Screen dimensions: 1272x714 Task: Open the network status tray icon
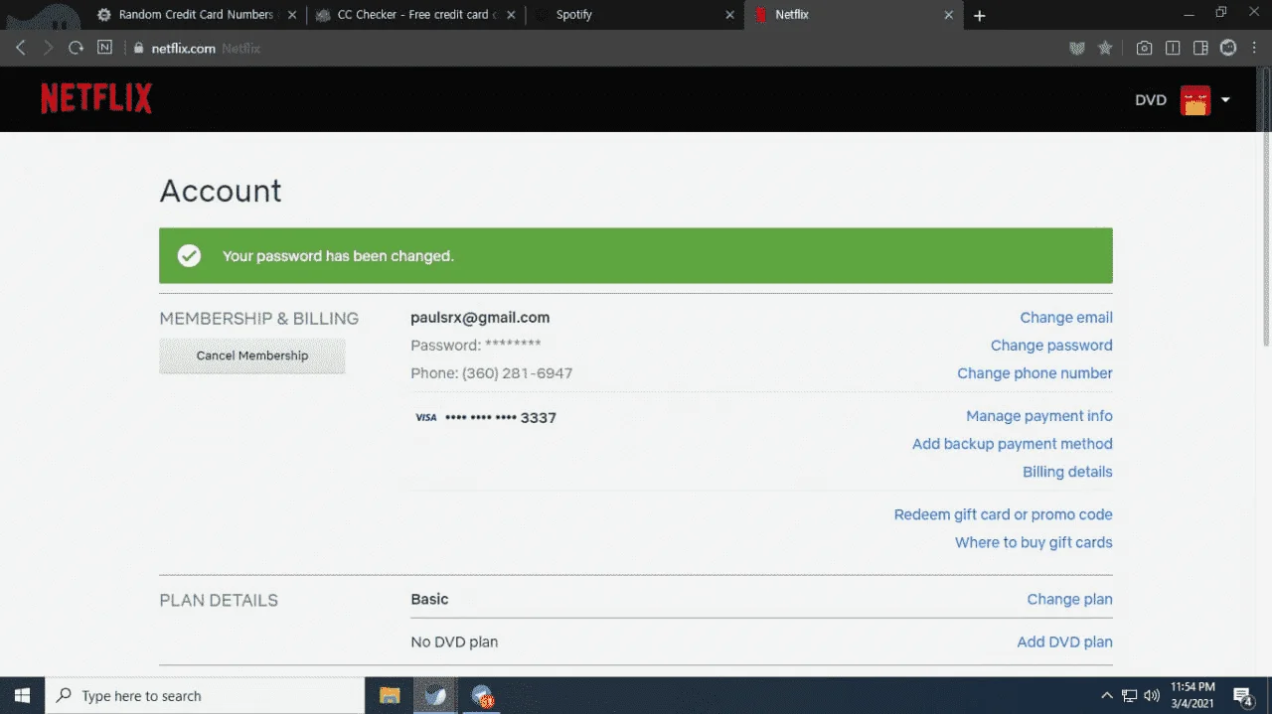pyautogui.click(x=1130, y=696)
